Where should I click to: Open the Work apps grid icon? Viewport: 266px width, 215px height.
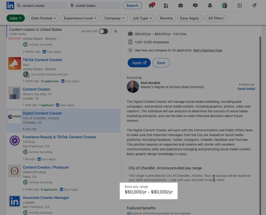[x=239, y=5]
